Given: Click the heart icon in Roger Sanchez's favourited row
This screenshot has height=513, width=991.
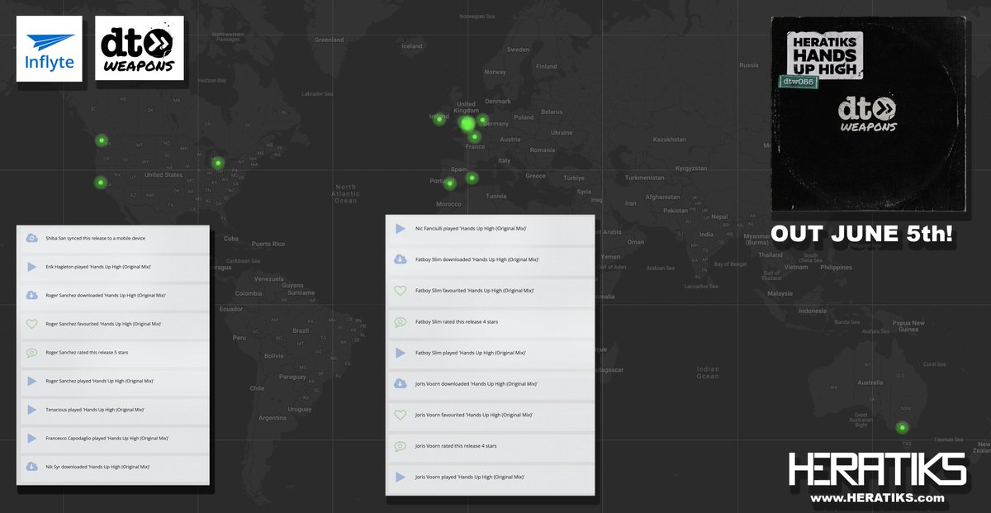Looking at the screenshot, I should (31, 324).
